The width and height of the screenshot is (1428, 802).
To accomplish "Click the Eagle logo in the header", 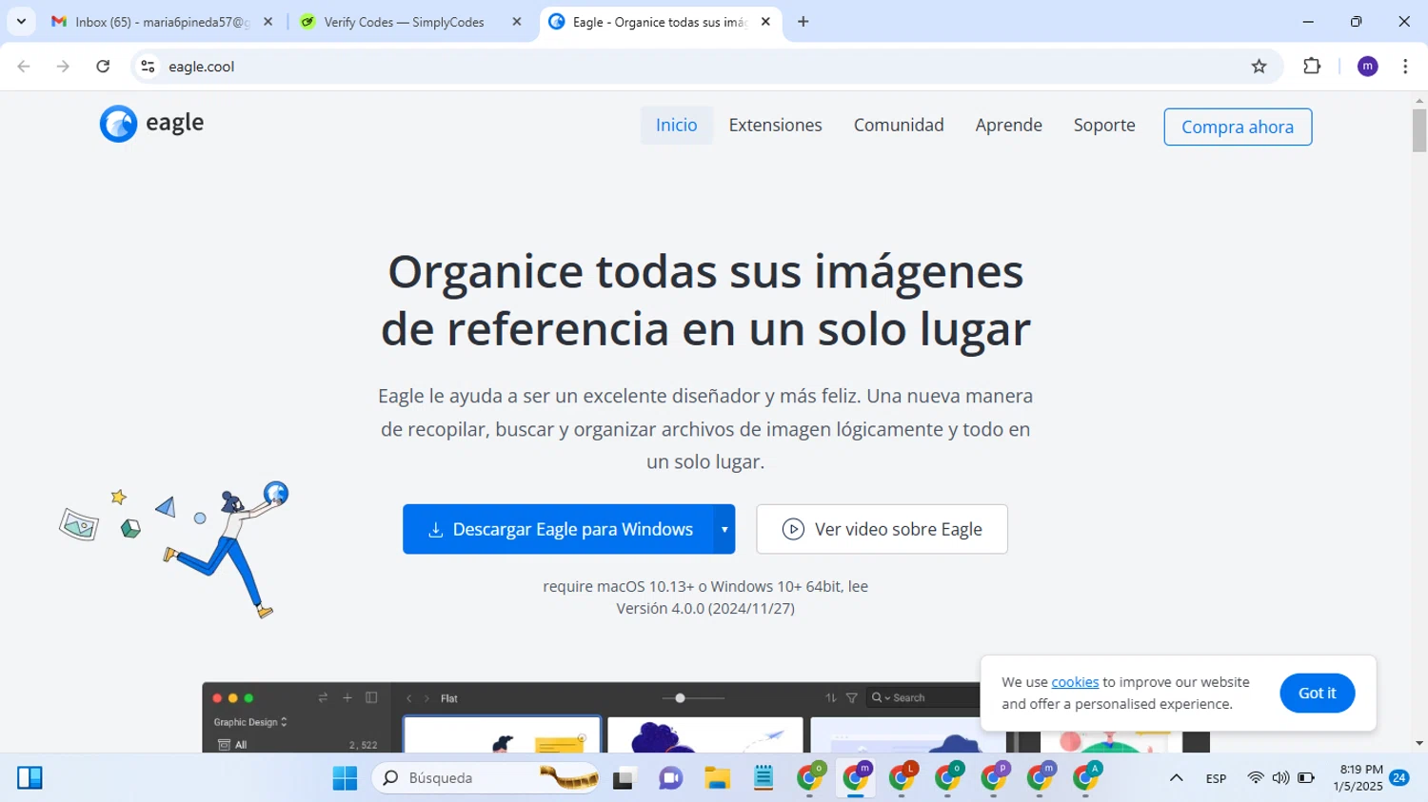I will point(151,124).
